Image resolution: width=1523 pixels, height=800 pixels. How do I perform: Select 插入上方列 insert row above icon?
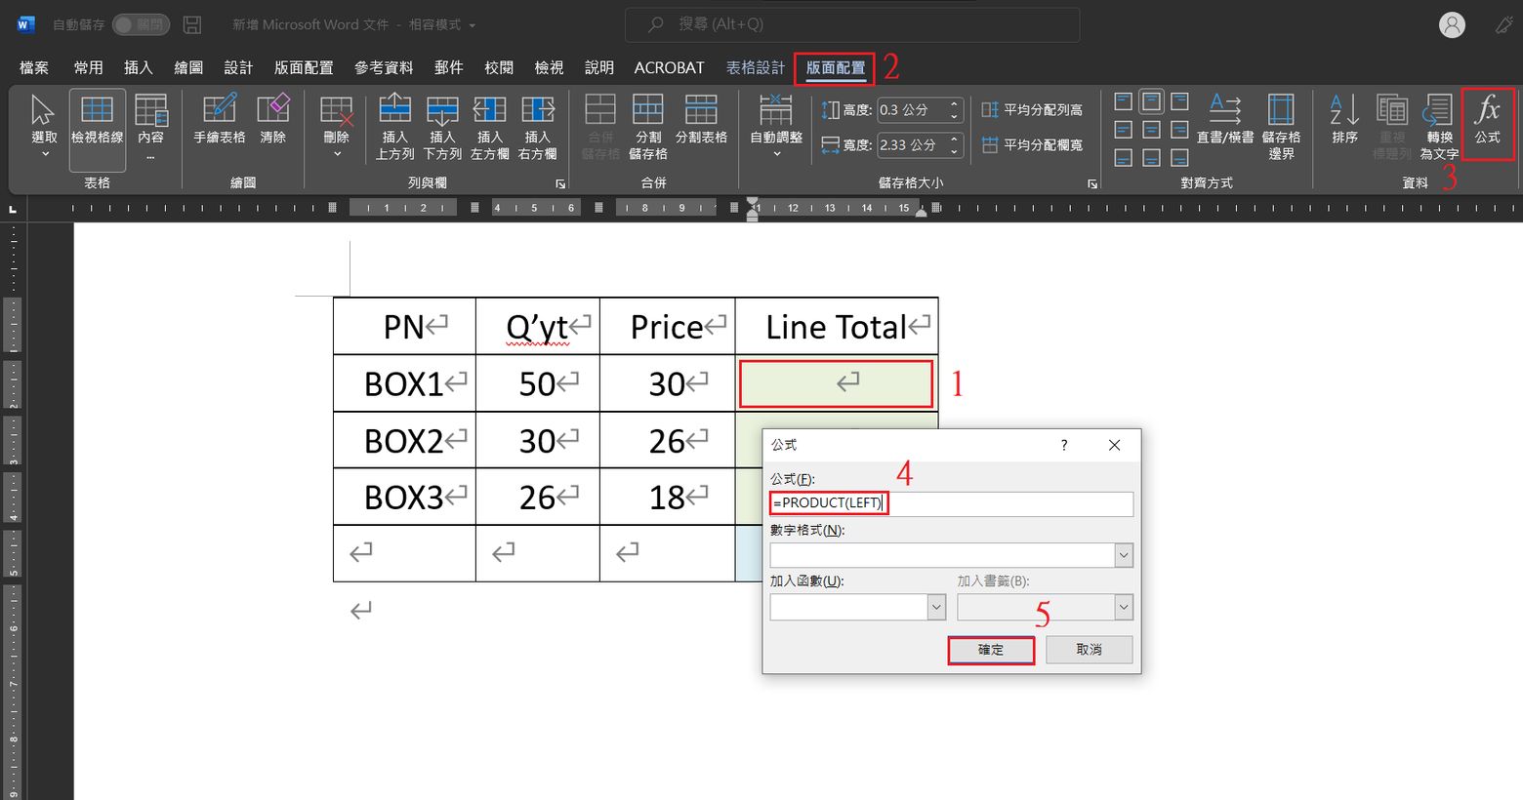pyautogui.click(x=394, y=125)
